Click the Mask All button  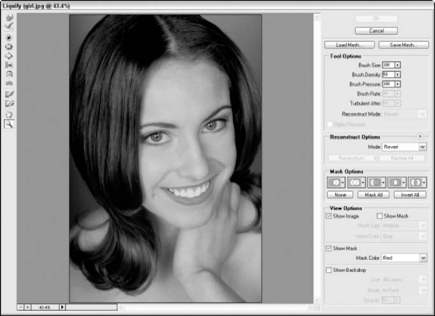point(374,194)
